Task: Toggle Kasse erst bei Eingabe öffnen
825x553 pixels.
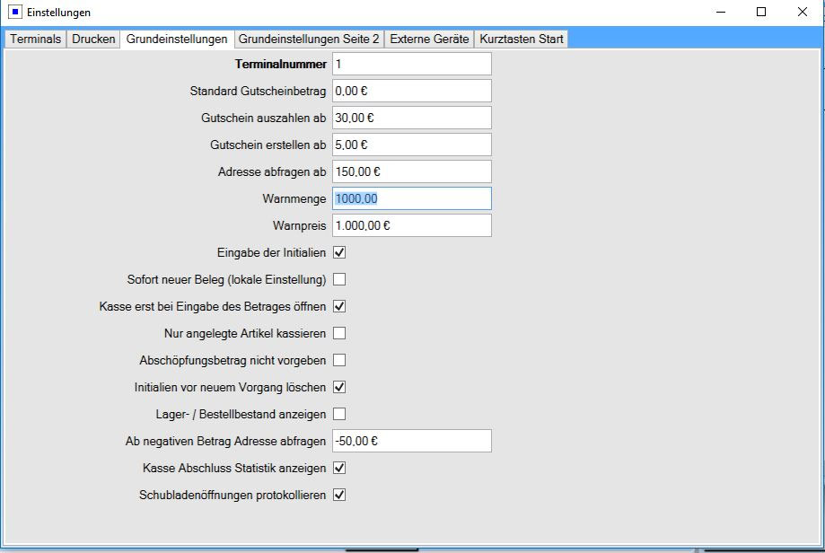Action: coord(339,306)
